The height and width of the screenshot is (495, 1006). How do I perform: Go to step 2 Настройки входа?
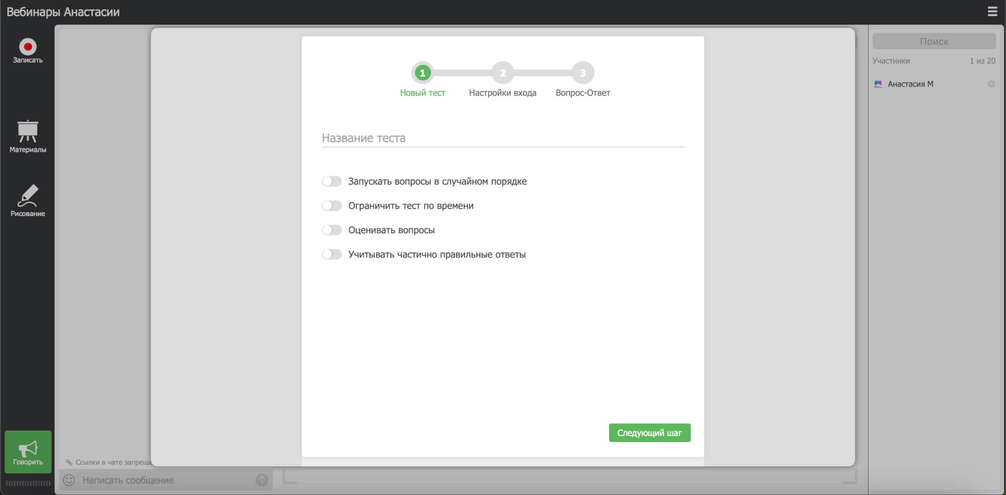click(503, 73)
